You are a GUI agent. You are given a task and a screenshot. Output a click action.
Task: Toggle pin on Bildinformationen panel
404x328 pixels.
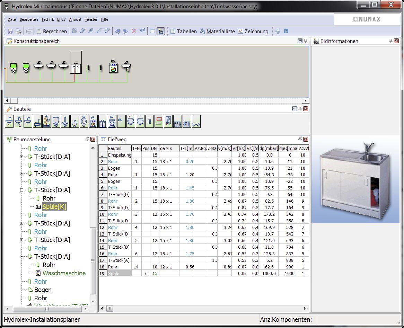(390, 41)
